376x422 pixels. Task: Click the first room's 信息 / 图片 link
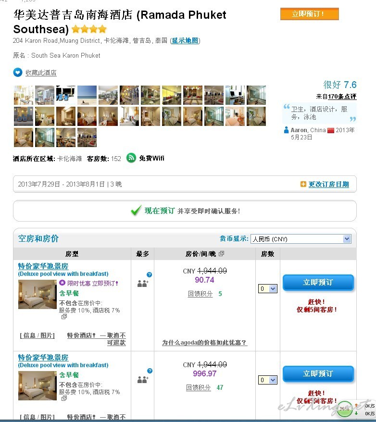click(x=37, y=335)
